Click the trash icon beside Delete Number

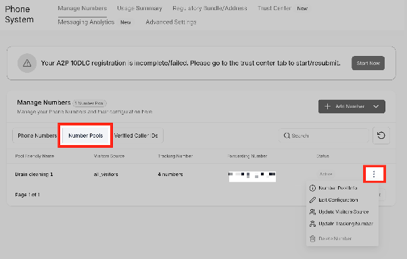(x=312, y=239)
